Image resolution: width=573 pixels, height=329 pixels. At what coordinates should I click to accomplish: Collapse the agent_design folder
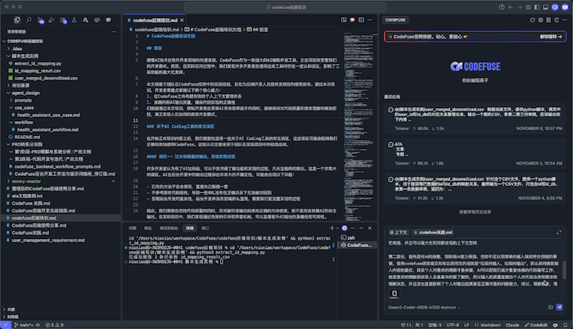[x=25, y=92]
